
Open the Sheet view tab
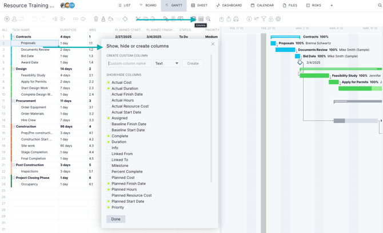point(199,5)
